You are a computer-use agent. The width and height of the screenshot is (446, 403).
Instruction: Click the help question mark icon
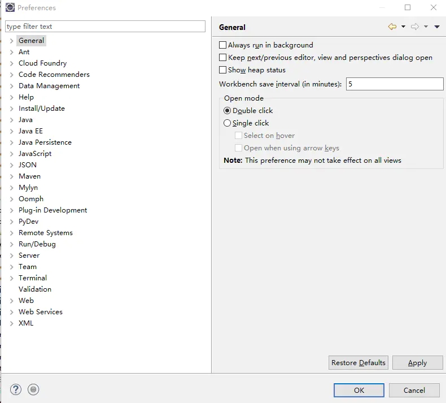coord(16,389)
